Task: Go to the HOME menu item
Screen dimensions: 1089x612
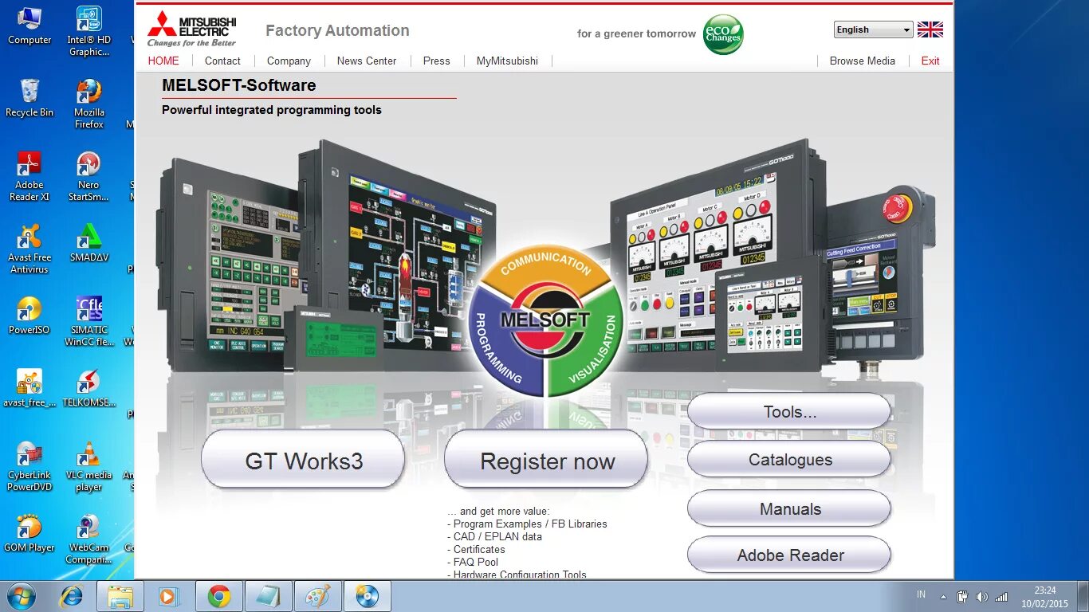Action: [163, 61]
